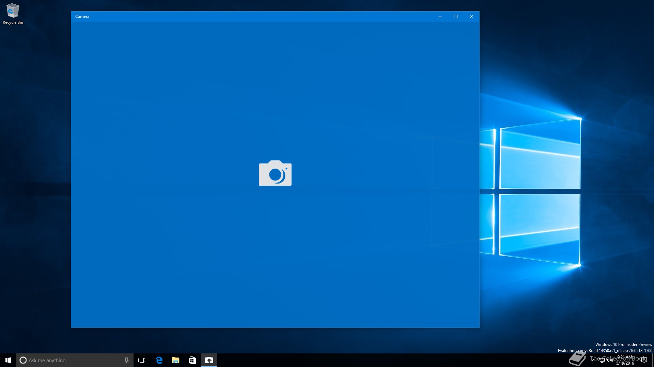Click the Show desktop sliver at taskbar end
Image resolution: width=654 pixels, height=367 pixels.
653,360
